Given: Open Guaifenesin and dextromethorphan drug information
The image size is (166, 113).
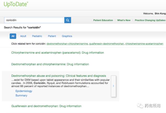Looking at the screenshot, I should tap(46, 106).
